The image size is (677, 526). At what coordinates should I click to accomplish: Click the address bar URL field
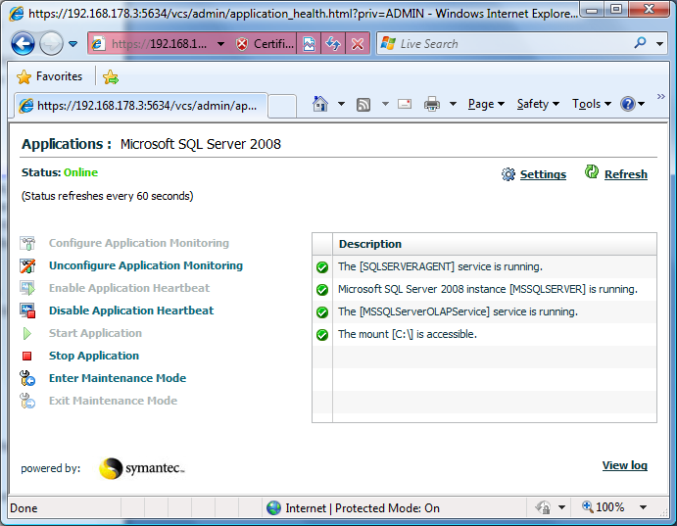pos(159,43)
